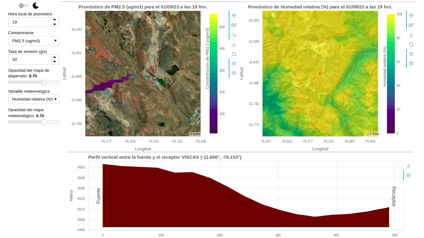Save the vertical profile chart image

[x=408, y=166]
